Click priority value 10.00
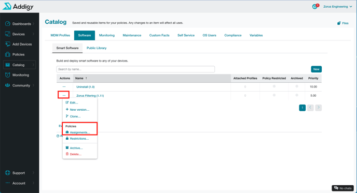Screen dimensions: 357x193 click(x=313, y=87)
